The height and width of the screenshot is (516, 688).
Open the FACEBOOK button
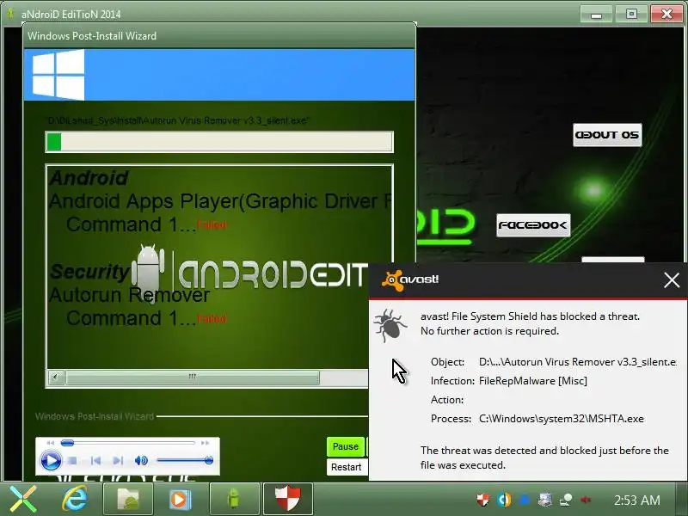(x=533, y=225)
